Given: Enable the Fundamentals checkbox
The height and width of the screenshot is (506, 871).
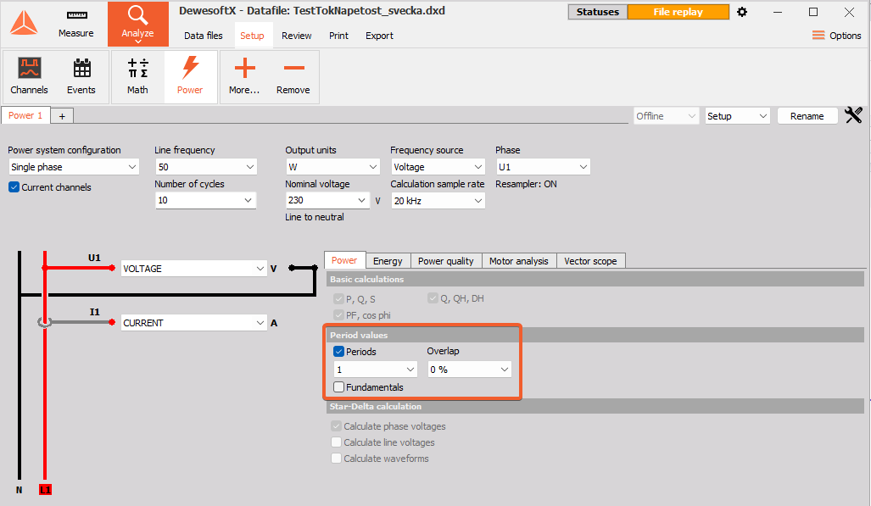Looking at the screenshot, I should point(339,387).
